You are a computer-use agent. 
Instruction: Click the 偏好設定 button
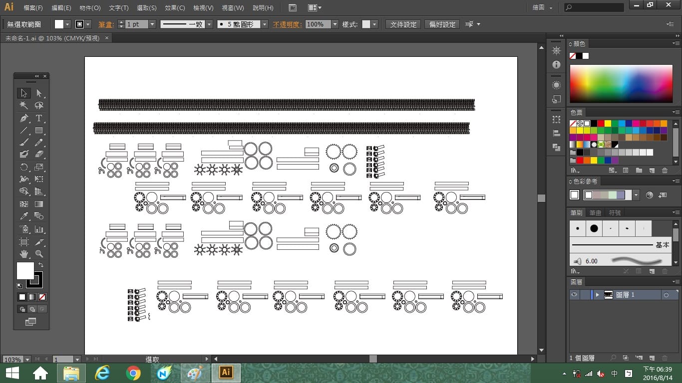pos(442,24)
